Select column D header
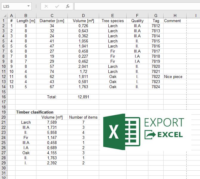Screen dimensions: 200x179 point(83,16)
